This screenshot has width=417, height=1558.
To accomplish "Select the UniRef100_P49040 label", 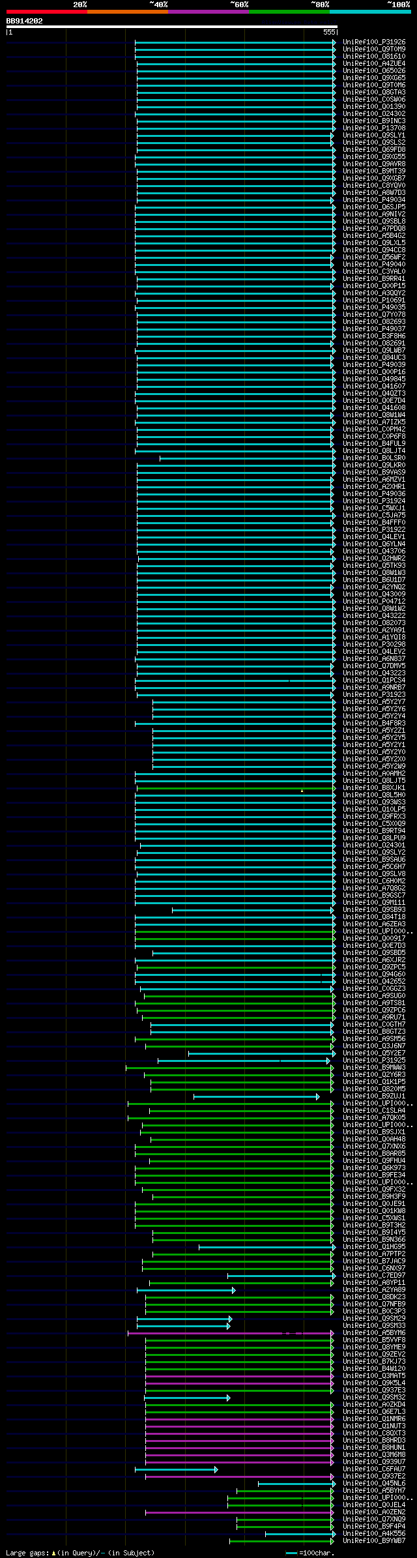I will click(x=374, y=265).
